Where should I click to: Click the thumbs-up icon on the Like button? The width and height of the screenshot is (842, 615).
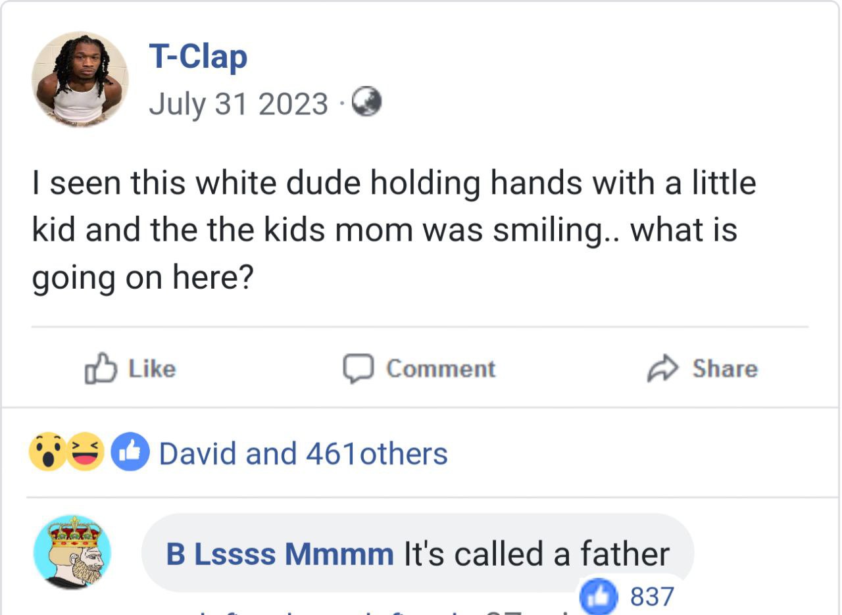click(x=101, y=368)
